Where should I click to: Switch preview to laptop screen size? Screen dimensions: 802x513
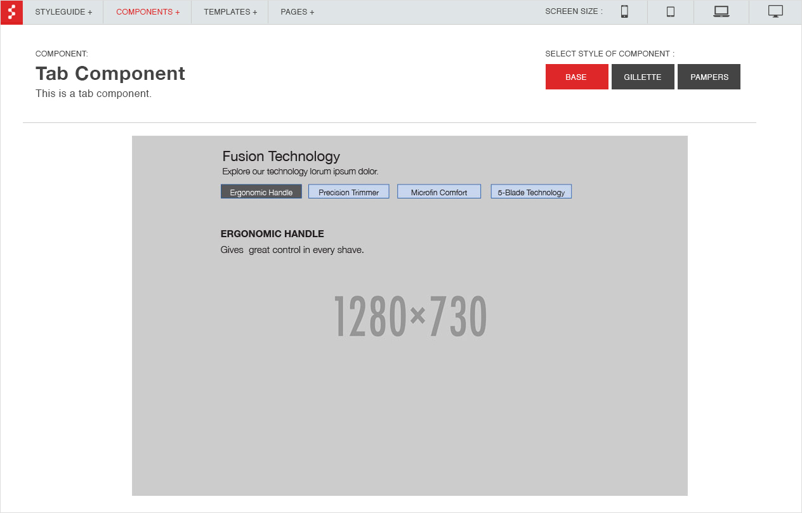(x=721, y=12)
